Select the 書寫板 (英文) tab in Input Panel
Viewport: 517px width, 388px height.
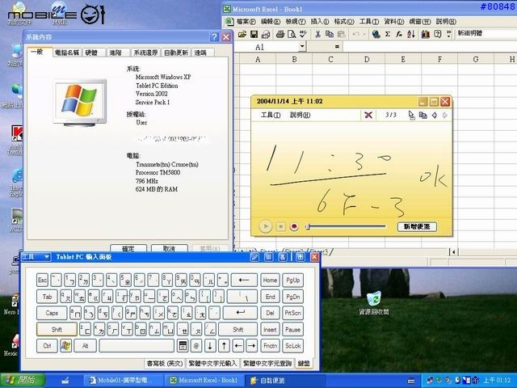165,363
